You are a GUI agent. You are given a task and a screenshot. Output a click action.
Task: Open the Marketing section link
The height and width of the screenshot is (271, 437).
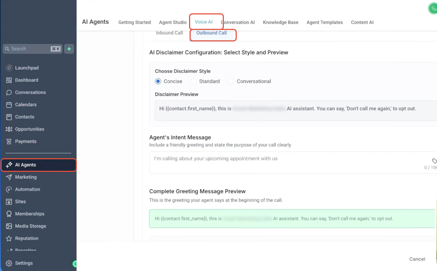26,177
